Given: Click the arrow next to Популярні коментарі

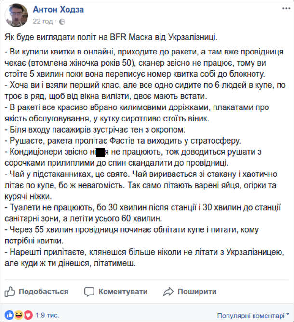Looking at the screenshot, I should (288, 314).
